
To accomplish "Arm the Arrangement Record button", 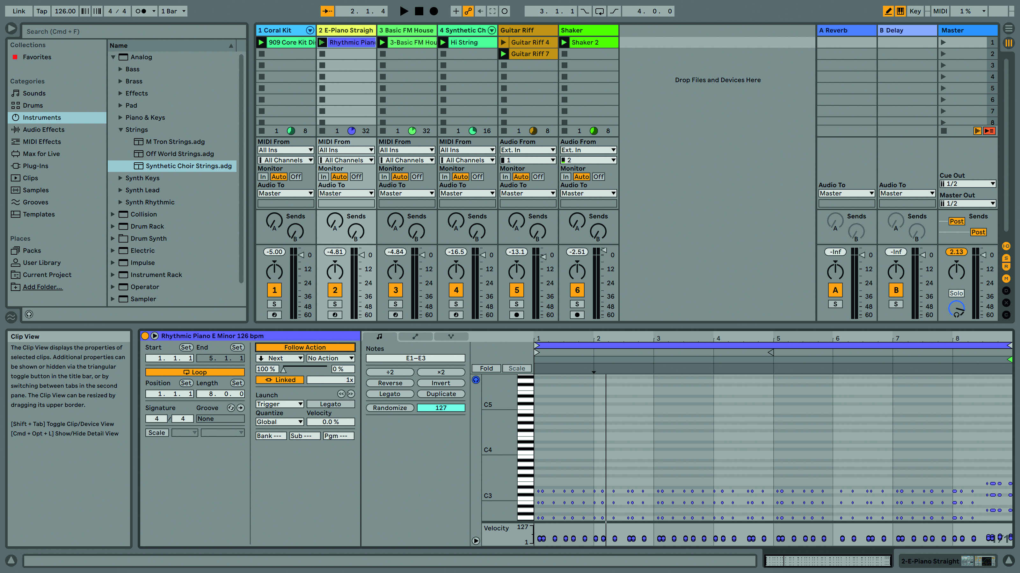I will [433, 11].
